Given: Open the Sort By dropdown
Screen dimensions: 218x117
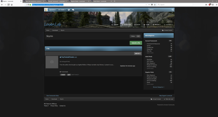Looking at the screenshot, I should tap(138, 53).
